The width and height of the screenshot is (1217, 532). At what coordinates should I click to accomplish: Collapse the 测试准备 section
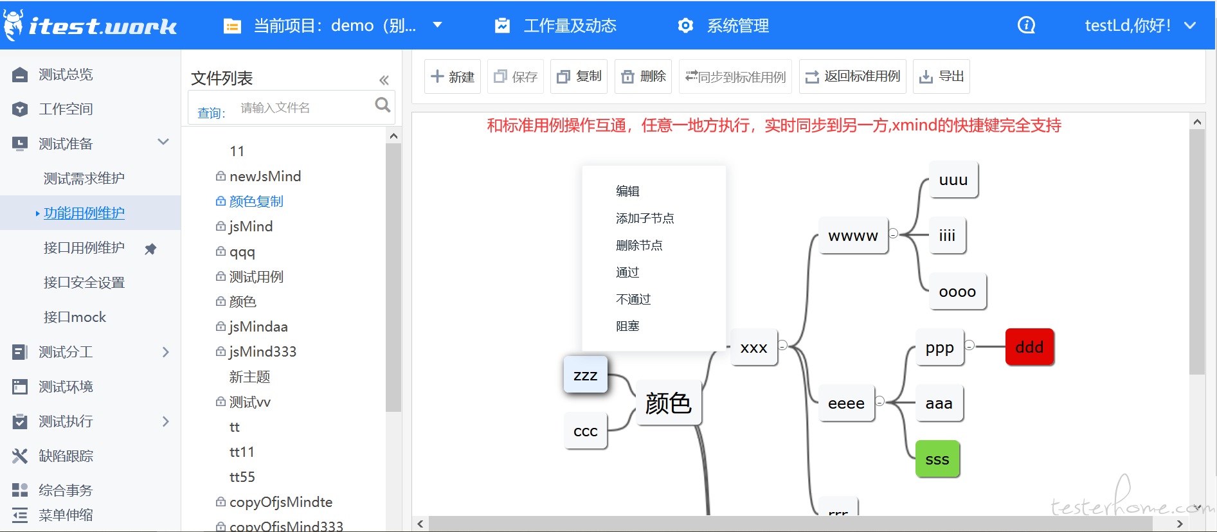pyautogui.click(x=163, y=142)
